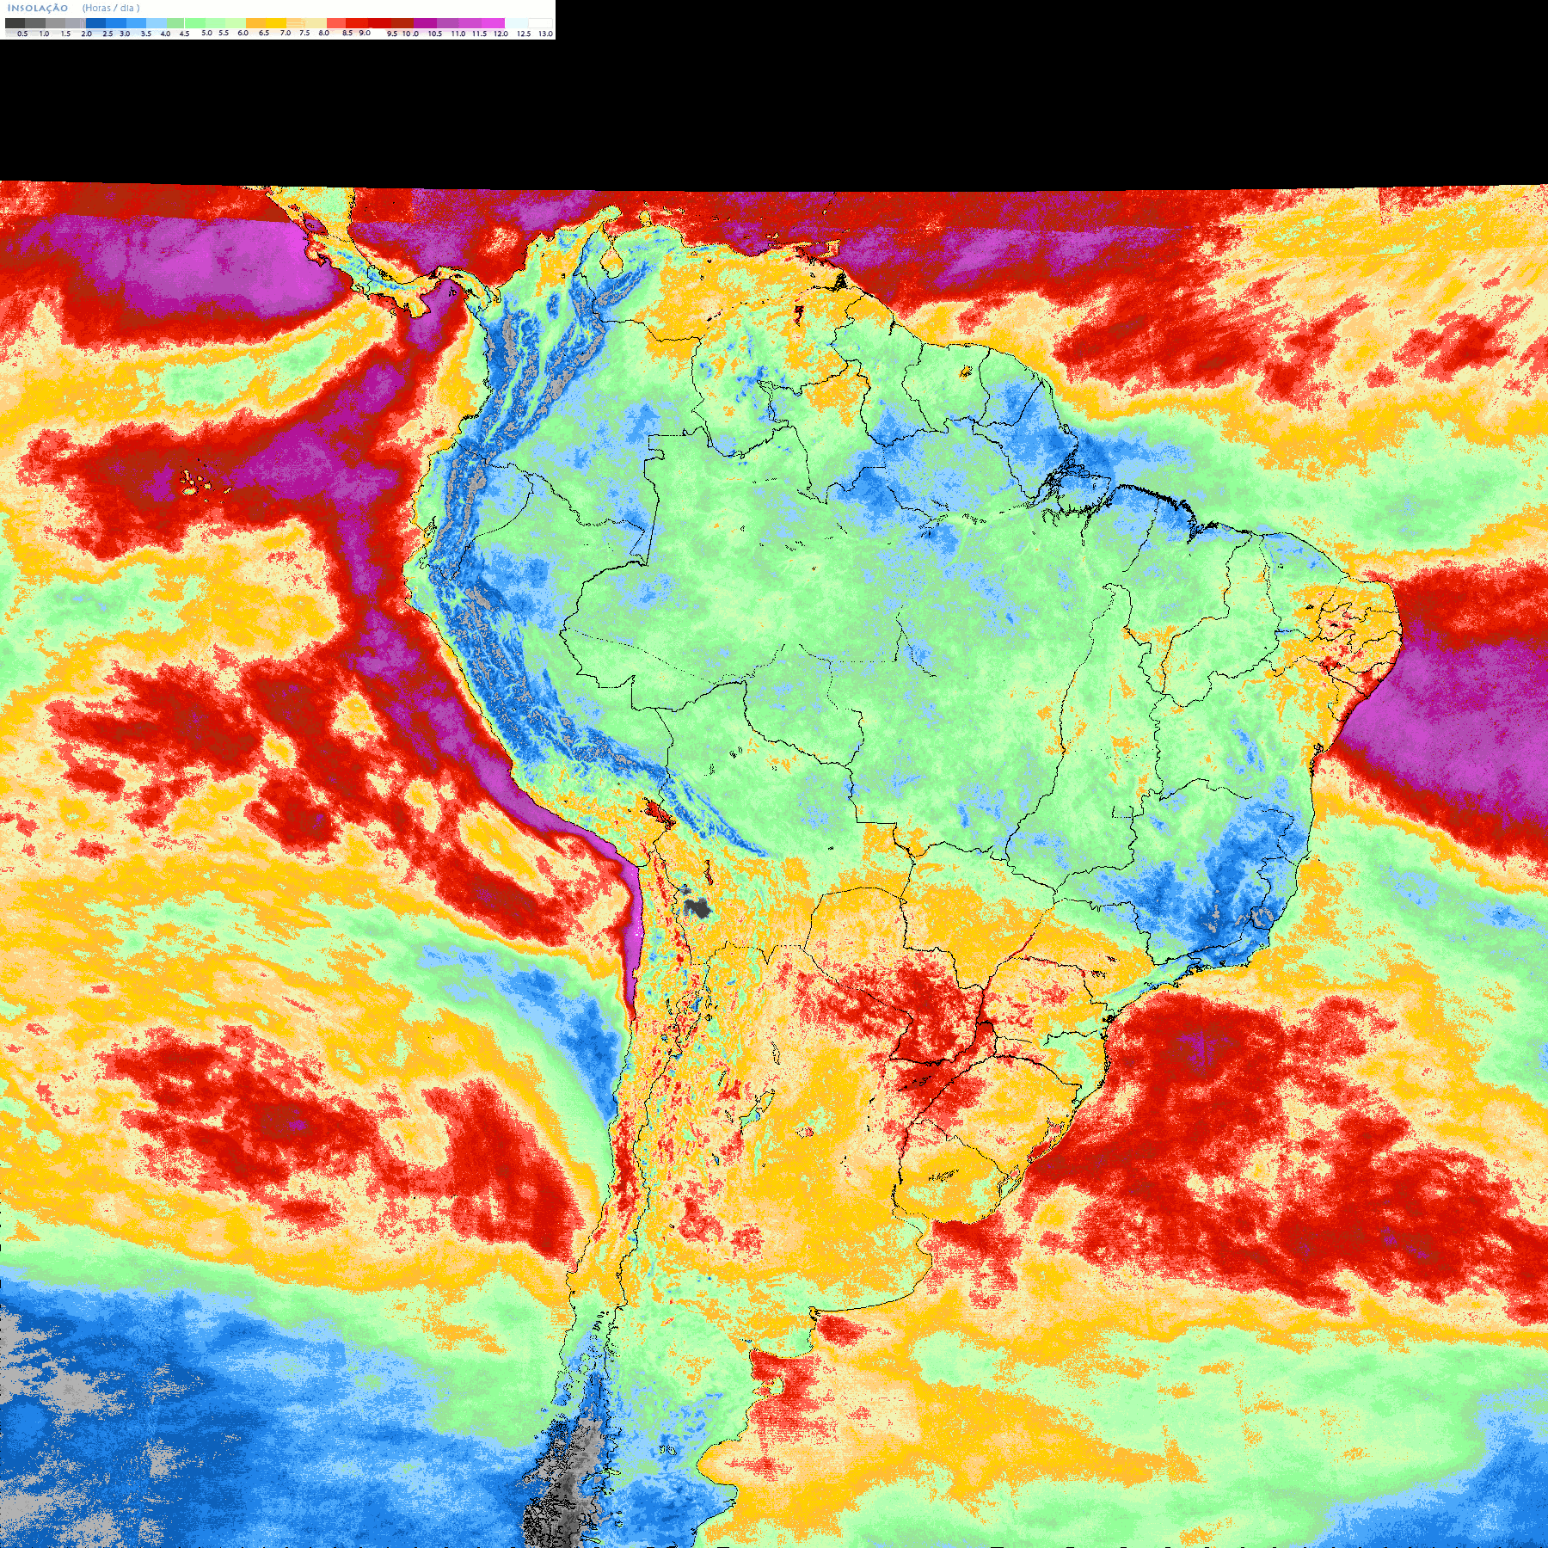Pick the bright magenta swatch ending at 12.0
The height and width of the screenshot is (1548, 1548).
[x=493, y=23]
